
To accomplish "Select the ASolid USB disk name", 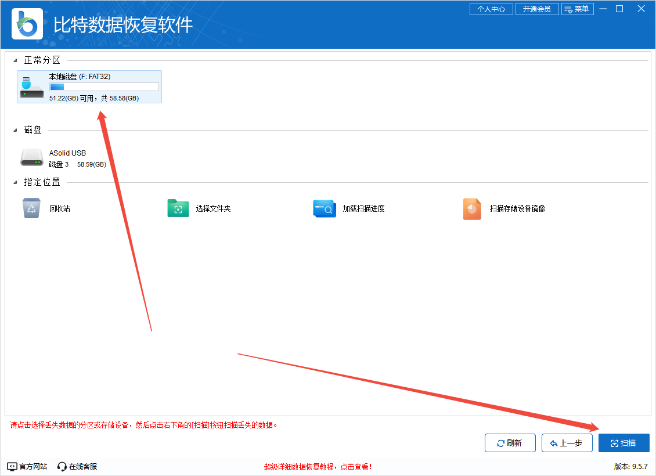I will coord(67,153).
